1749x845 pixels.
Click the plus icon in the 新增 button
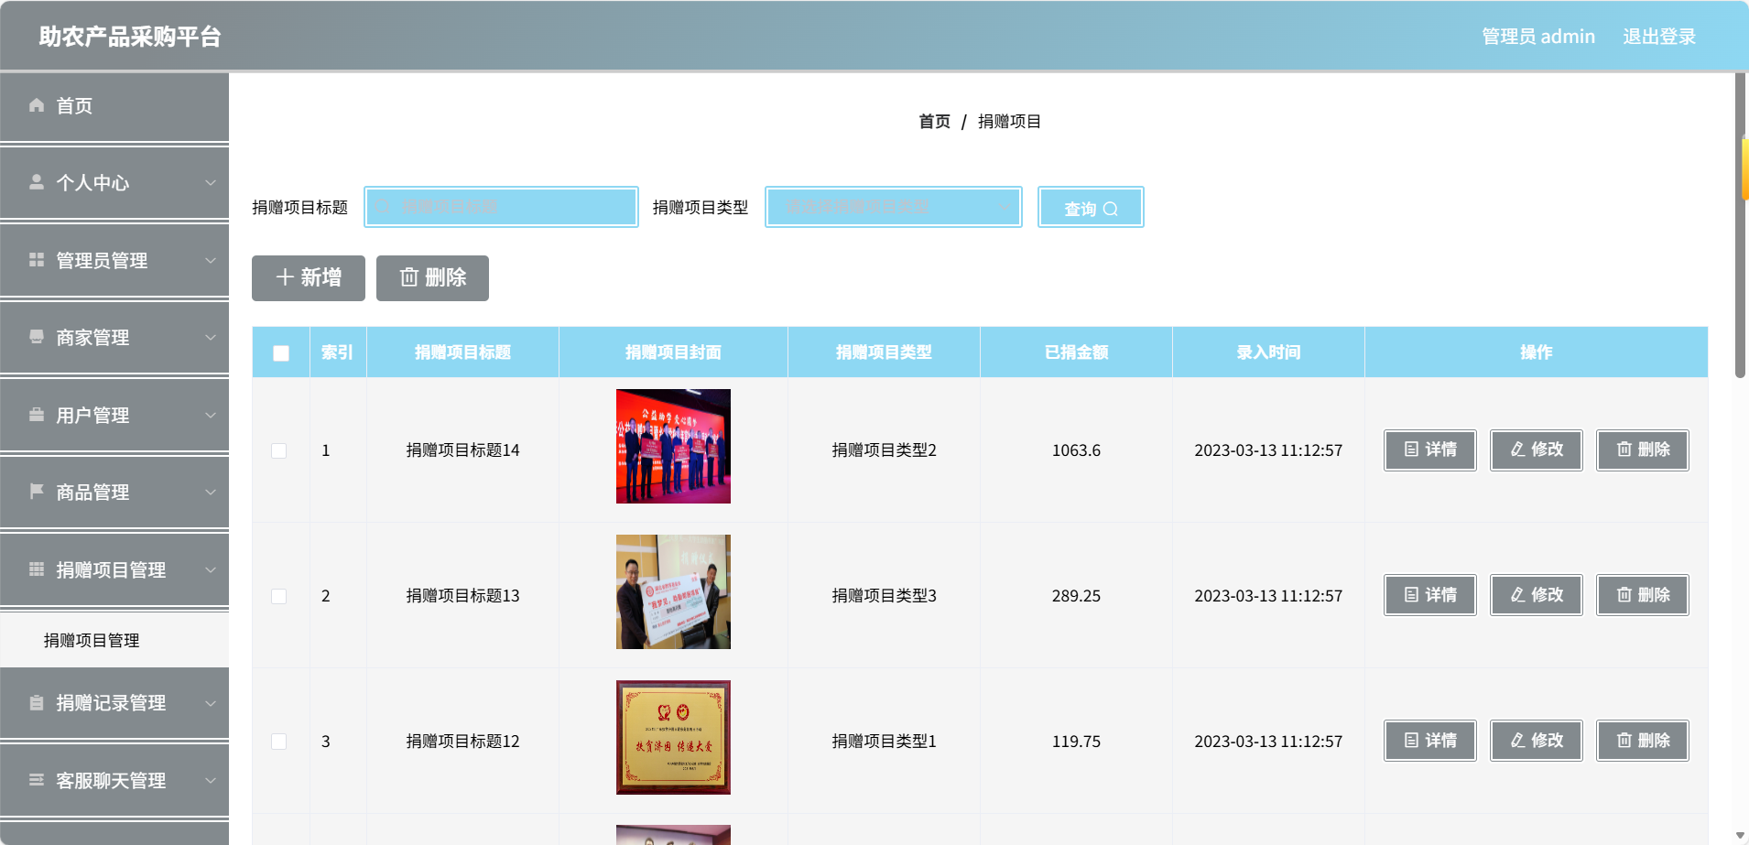click(x=285, y=277)
